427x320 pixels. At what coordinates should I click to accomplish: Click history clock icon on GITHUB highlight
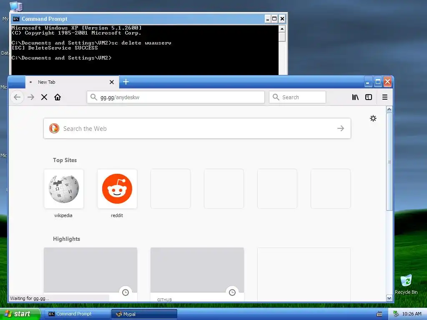point(232,292)
